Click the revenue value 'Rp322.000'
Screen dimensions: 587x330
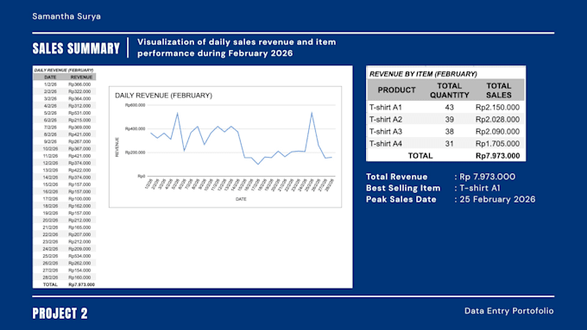(x=79, y=91)
